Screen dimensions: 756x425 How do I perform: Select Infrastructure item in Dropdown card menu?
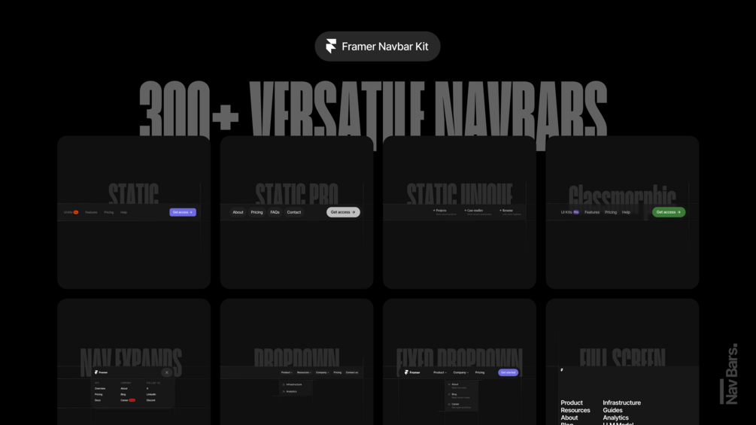click(x=292, y=384)
